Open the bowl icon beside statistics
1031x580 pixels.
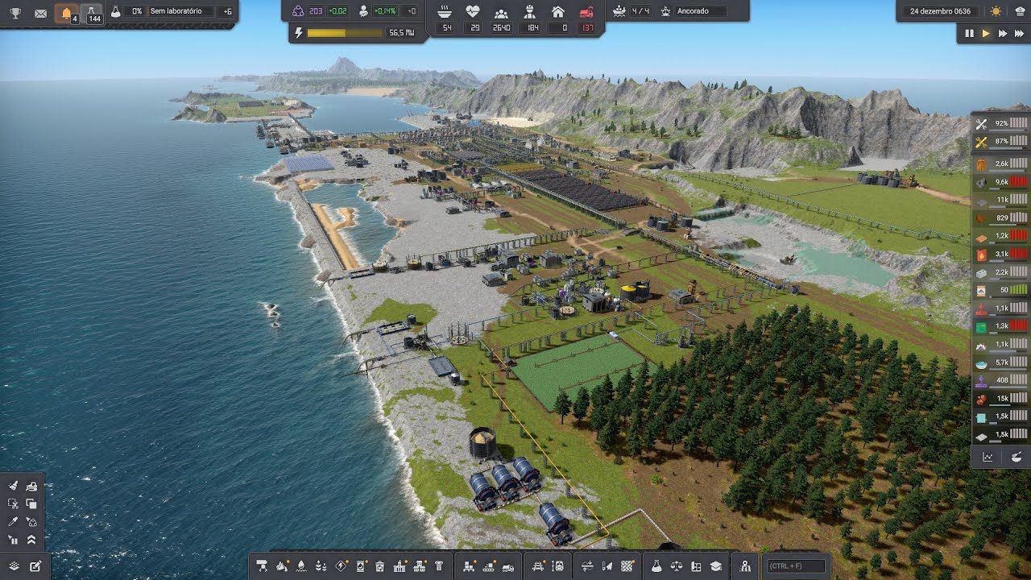point(1017,457)
